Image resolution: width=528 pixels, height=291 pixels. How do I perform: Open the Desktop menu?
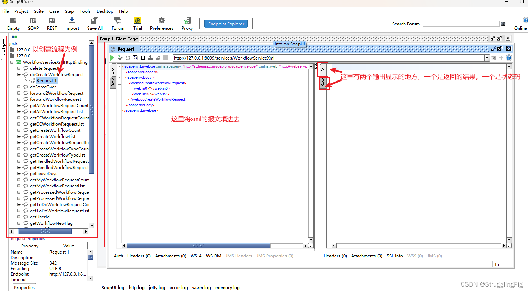(x=105, y=11)
